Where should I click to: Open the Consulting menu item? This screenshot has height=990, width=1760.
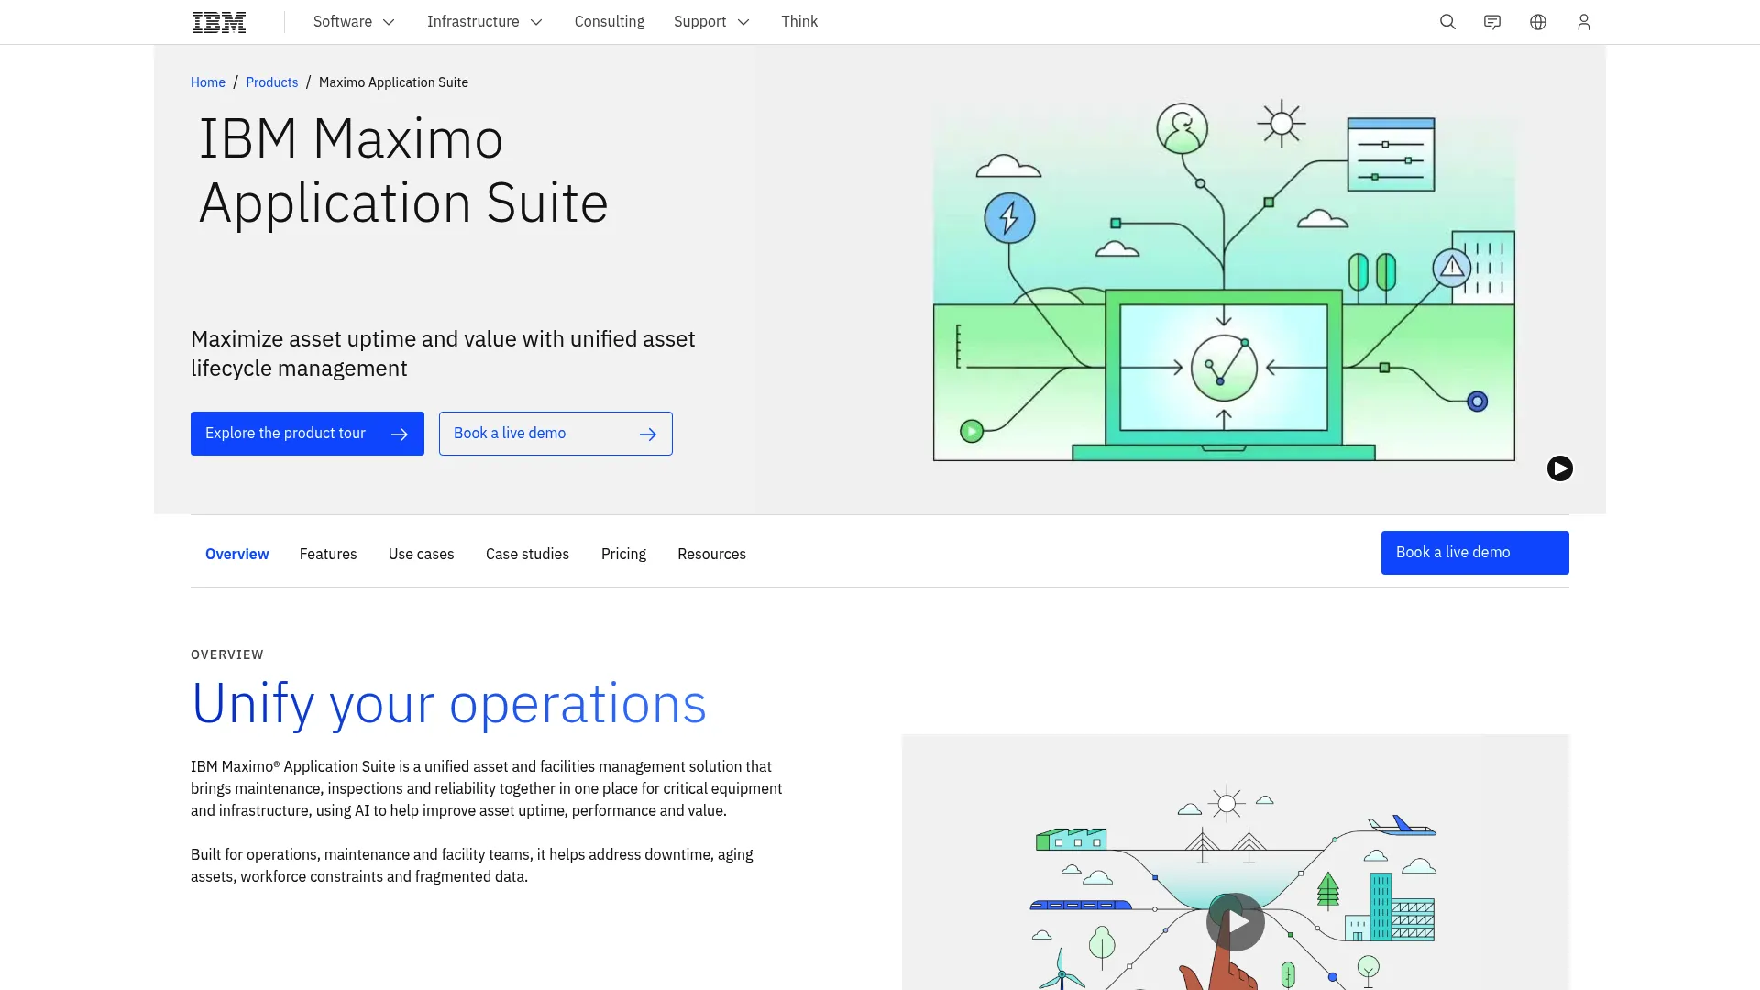(x=610, y=22)
